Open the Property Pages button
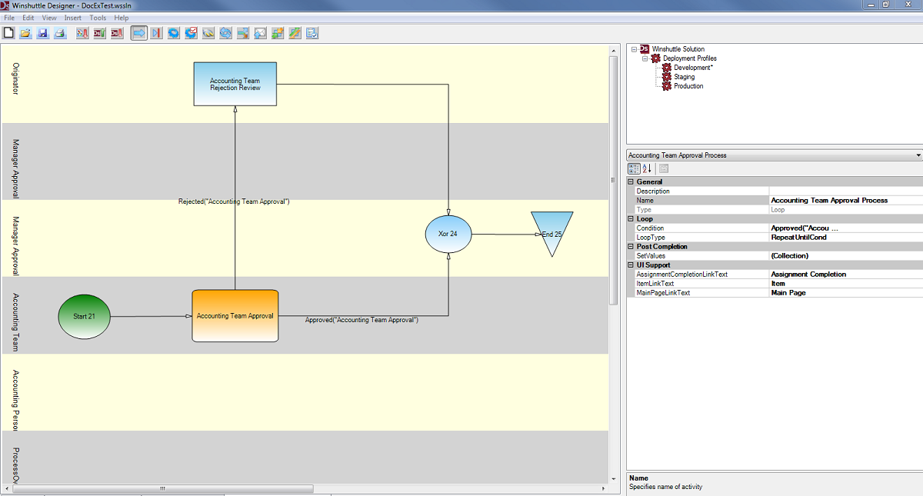923x496 pixels. 663,168
